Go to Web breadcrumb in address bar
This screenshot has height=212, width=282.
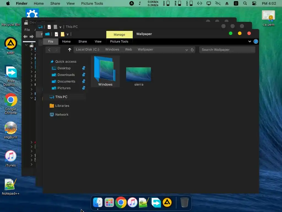128,49
